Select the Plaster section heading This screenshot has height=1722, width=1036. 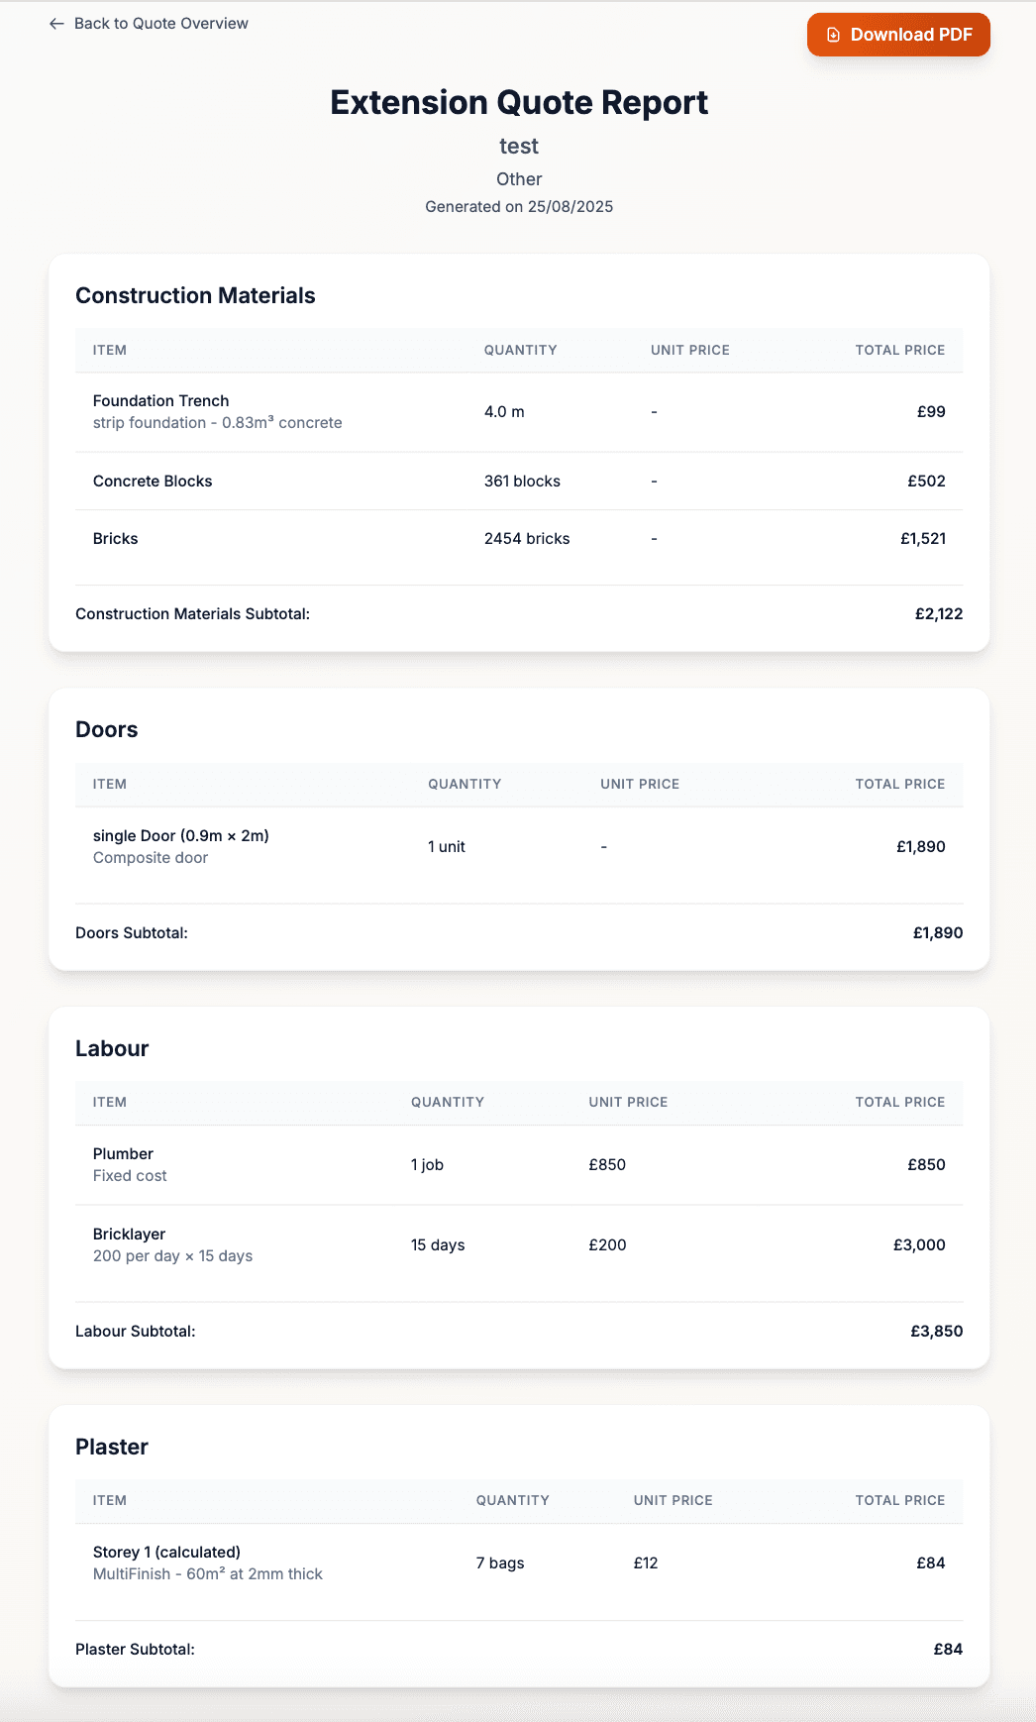(112, 1447)
